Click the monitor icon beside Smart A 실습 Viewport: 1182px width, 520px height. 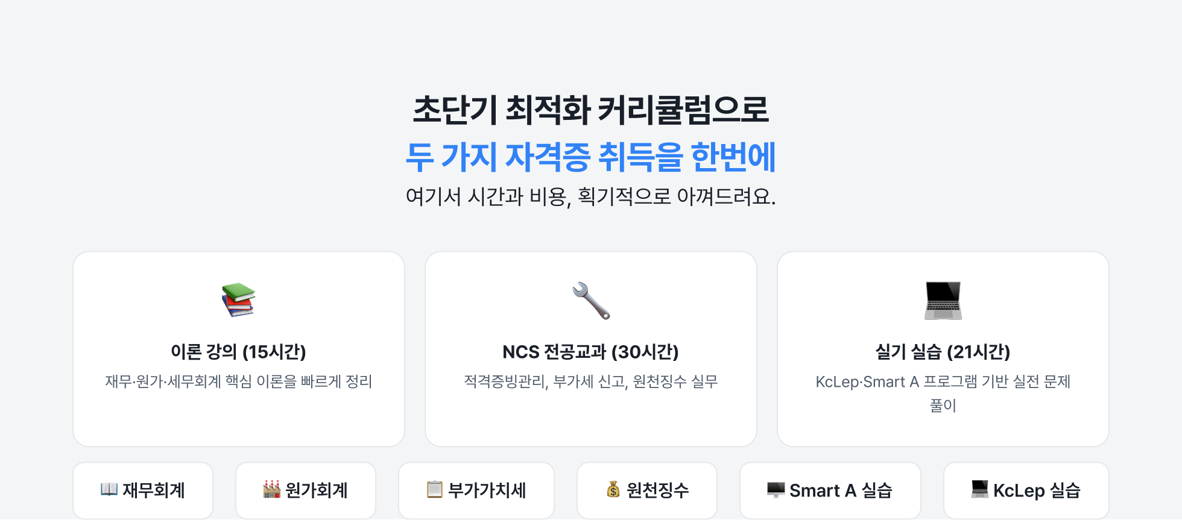click(776, 489)
